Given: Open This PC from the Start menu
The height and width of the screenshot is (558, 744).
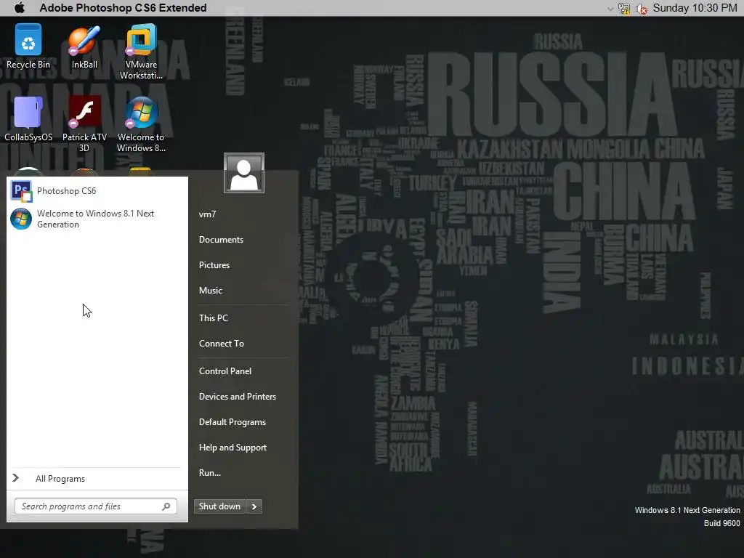Looking at the screenshot, I should 214,318.
